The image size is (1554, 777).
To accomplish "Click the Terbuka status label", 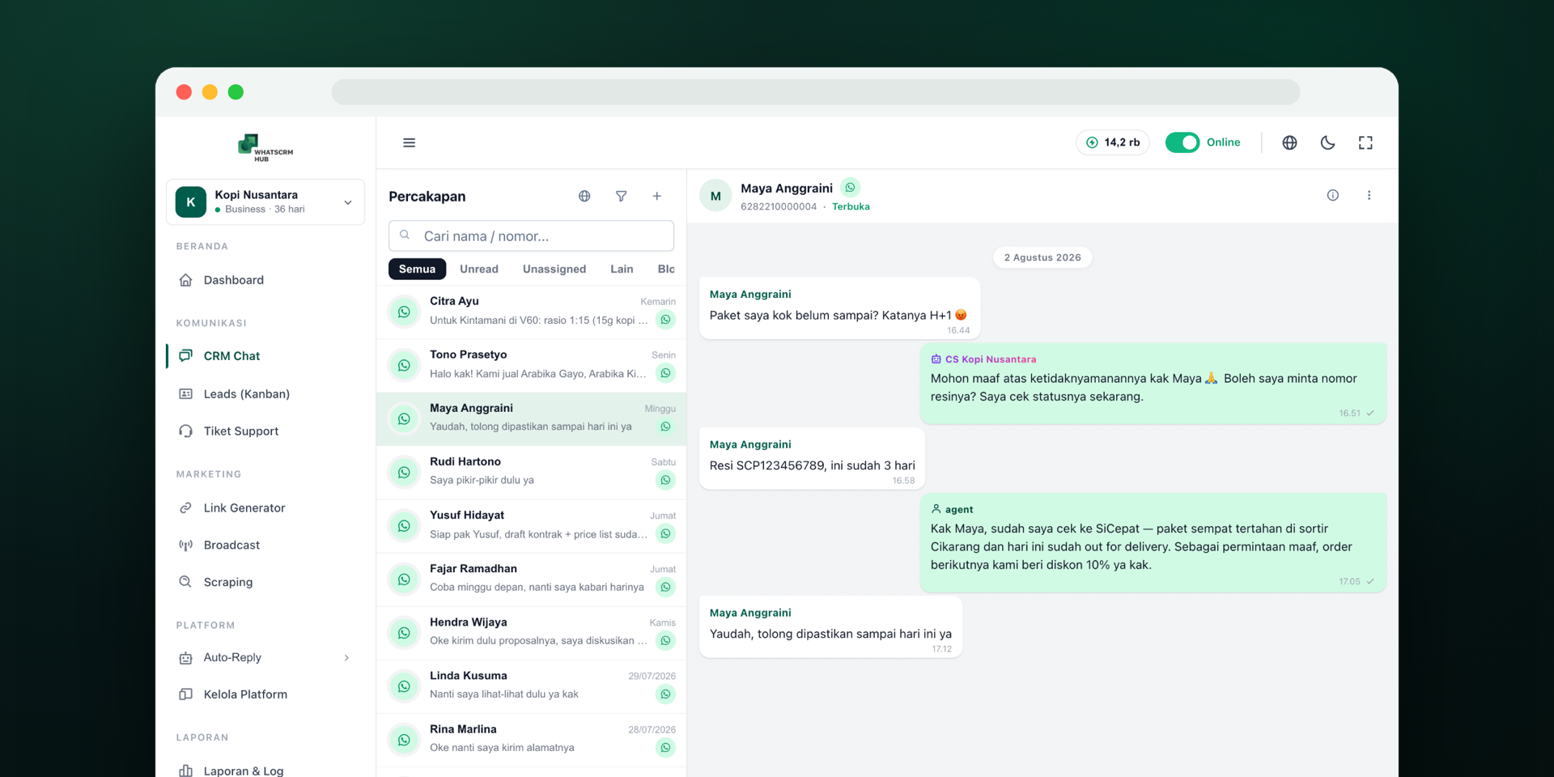I will click(x=851, y=207).
